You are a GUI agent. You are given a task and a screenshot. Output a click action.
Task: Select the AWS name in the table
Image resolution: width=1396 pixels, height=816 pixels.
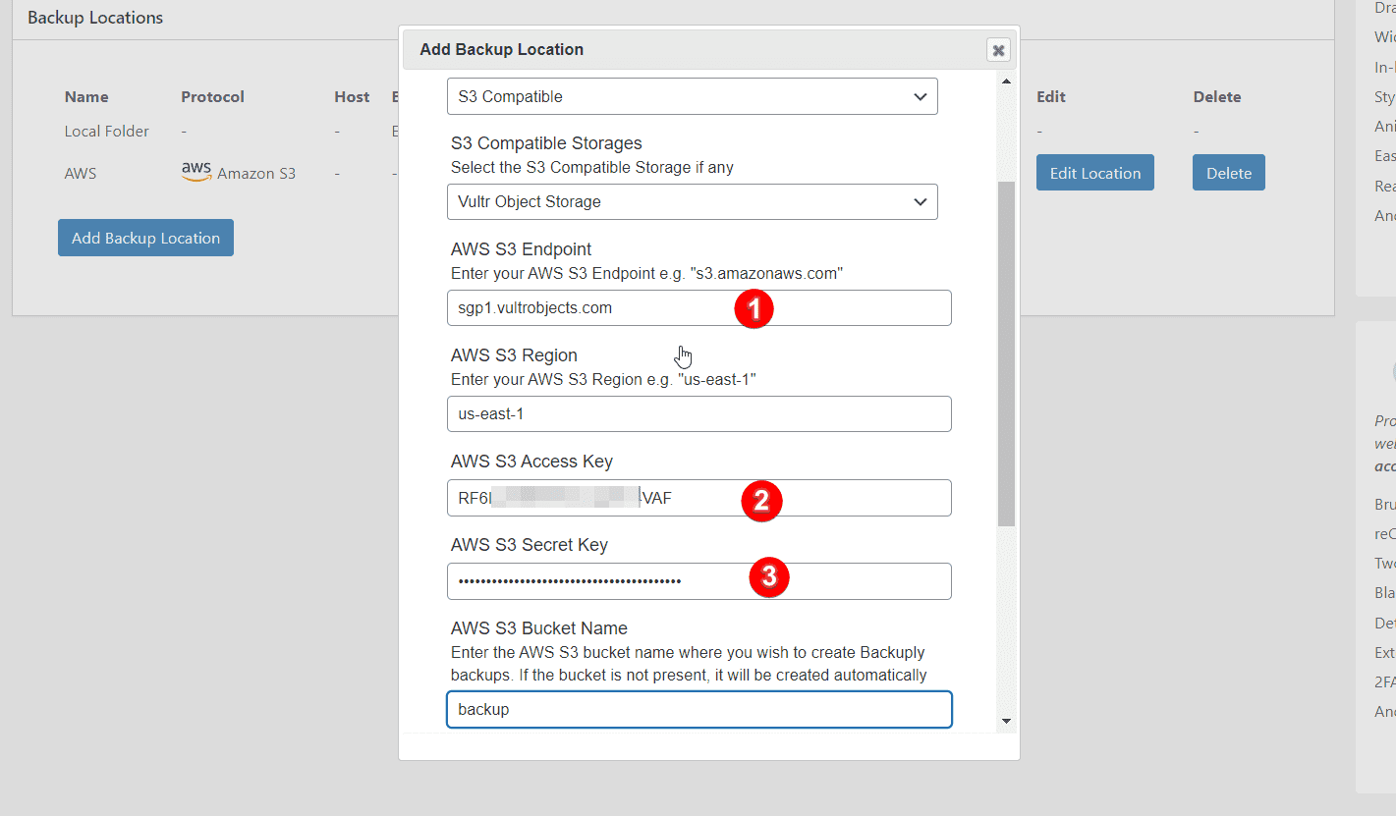[80, 172]
